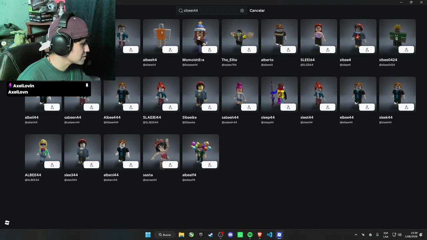Send friend request to albeeif4
Screen dimensions: 427x240
(x=210, y=165)
